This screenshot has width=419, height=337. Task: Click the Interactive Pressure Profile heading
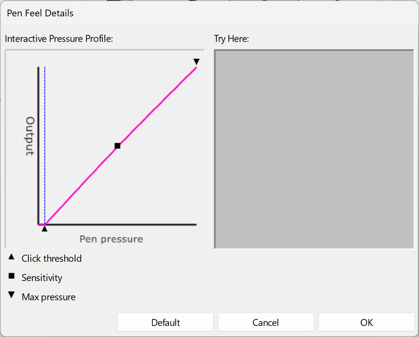pos(59,39)
